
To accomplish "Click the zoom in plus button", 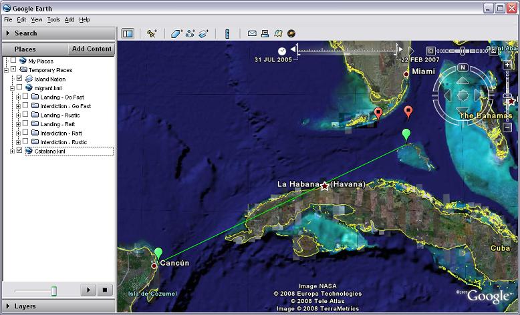I will tap(507, 65).
